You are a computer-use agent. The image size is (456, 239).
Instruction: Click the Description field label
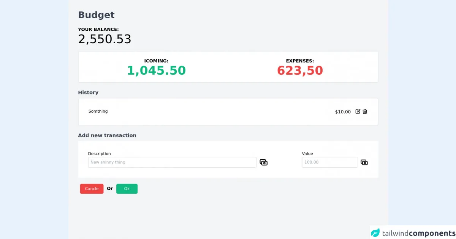(100, 154)
